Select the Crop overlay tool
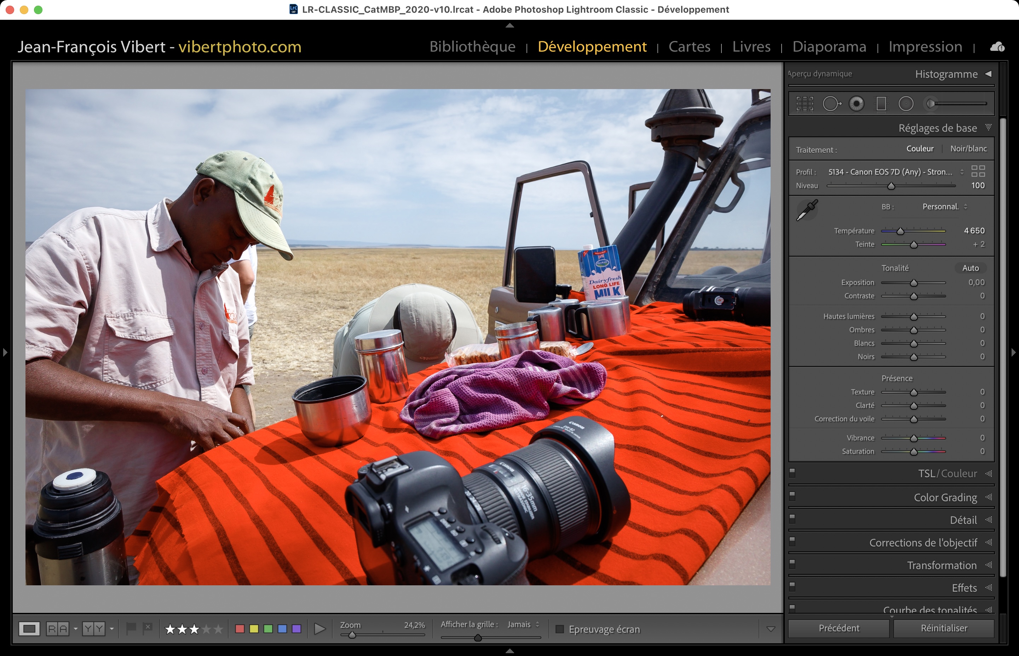The height and width of the screenshot is (656, 1019). 805,104
